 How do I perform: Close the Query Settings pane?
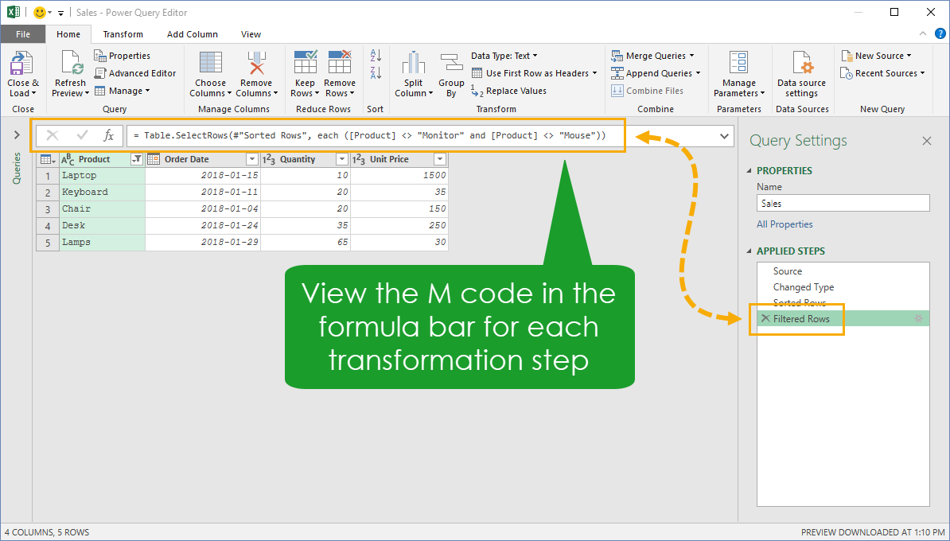pyautogui.click(x=926, y=141)
